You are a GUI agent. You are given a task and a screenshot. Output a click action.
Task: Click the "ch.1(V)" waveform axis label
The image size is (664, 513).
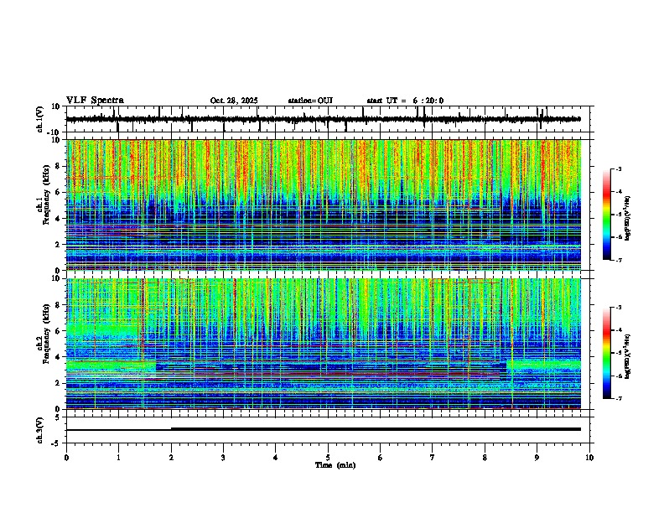point(40,119)
